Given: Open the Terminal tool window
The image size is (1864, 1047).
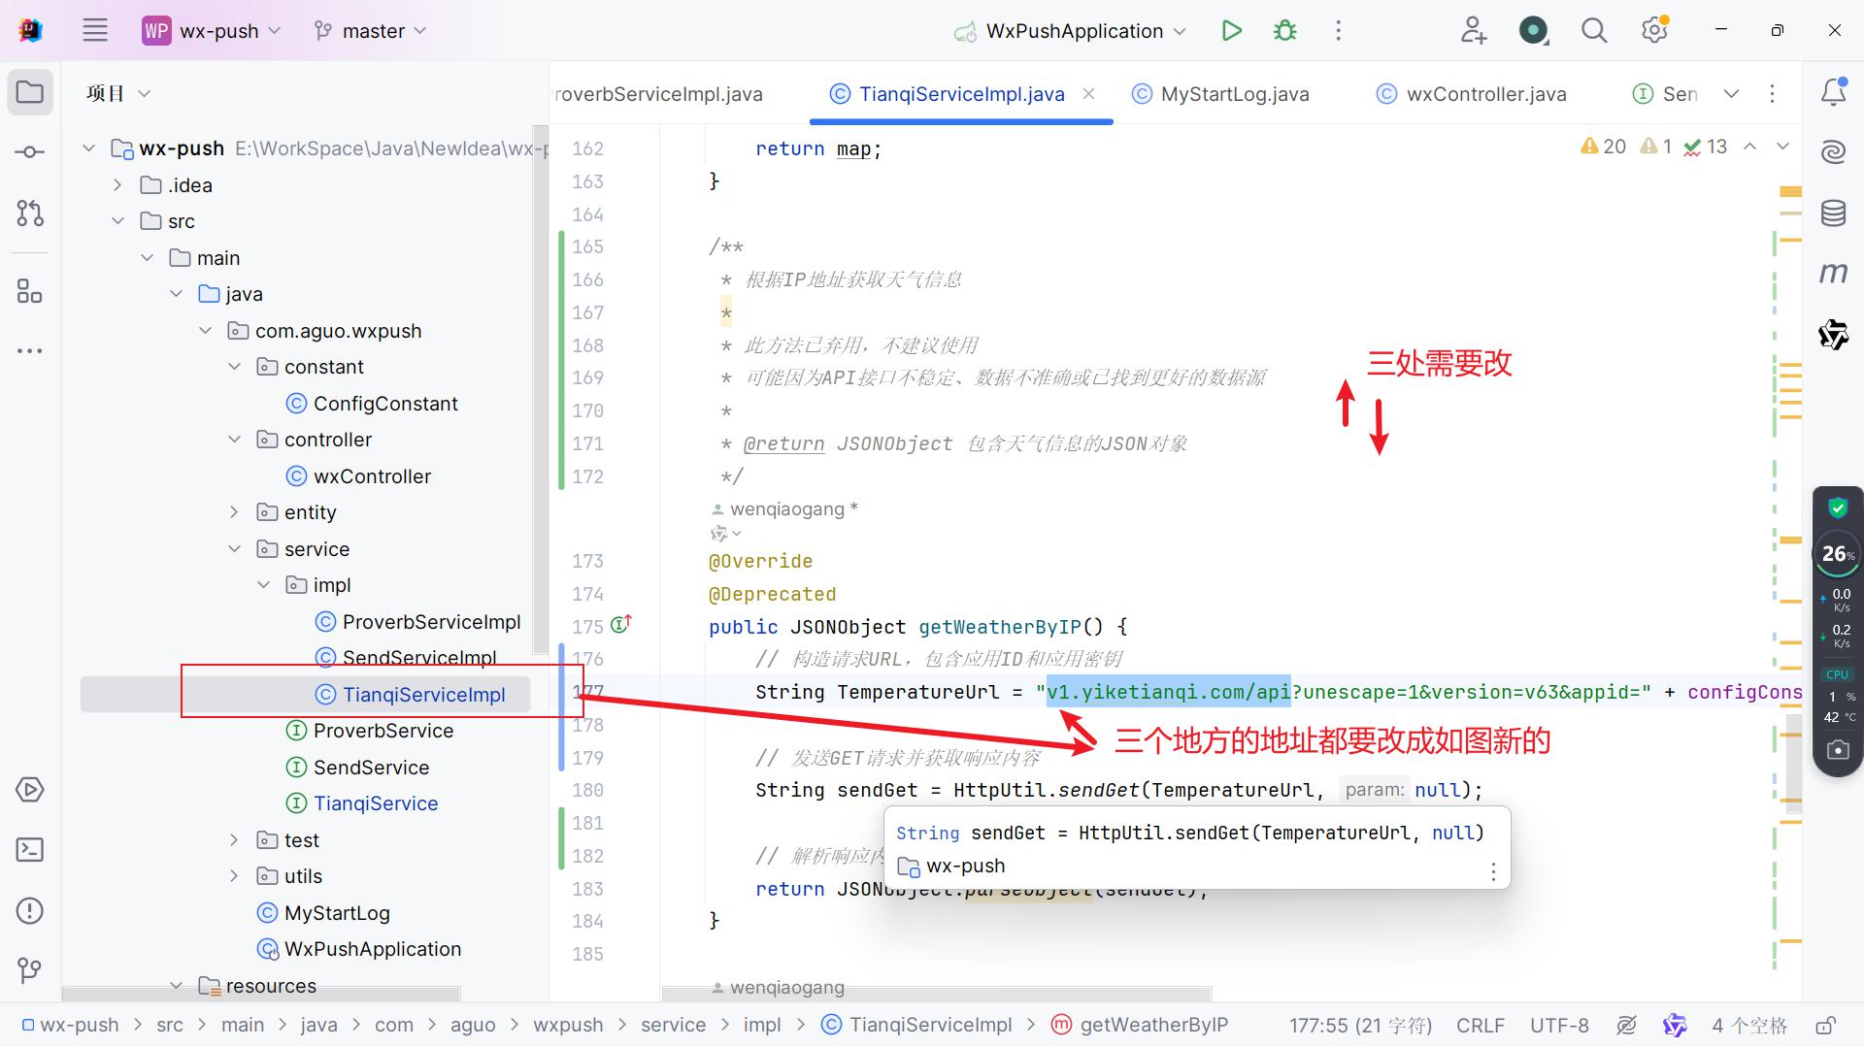Looking at the screenshot, I should tap(30, 850).
